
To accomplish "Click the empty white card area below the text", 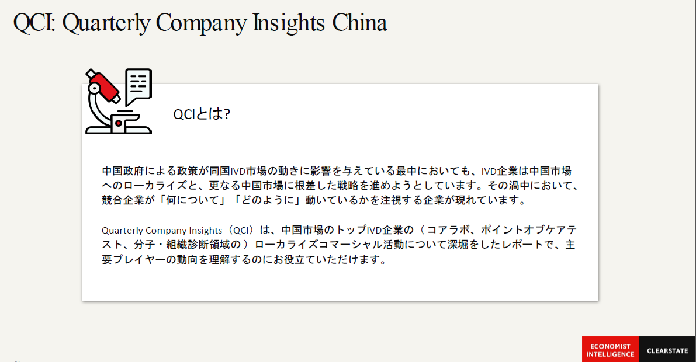I will pyautogui.click(x=340, y=284).
